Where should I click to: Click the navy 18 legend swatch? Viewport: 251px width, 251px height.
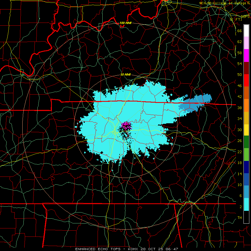[x=246, y=167]
